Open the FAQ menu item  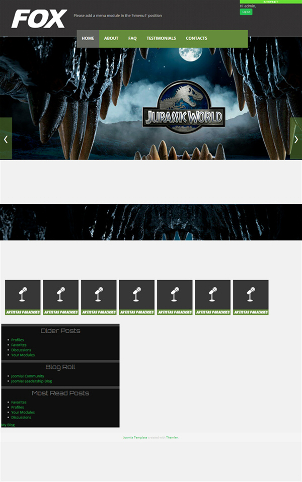[x=132, y=38]
